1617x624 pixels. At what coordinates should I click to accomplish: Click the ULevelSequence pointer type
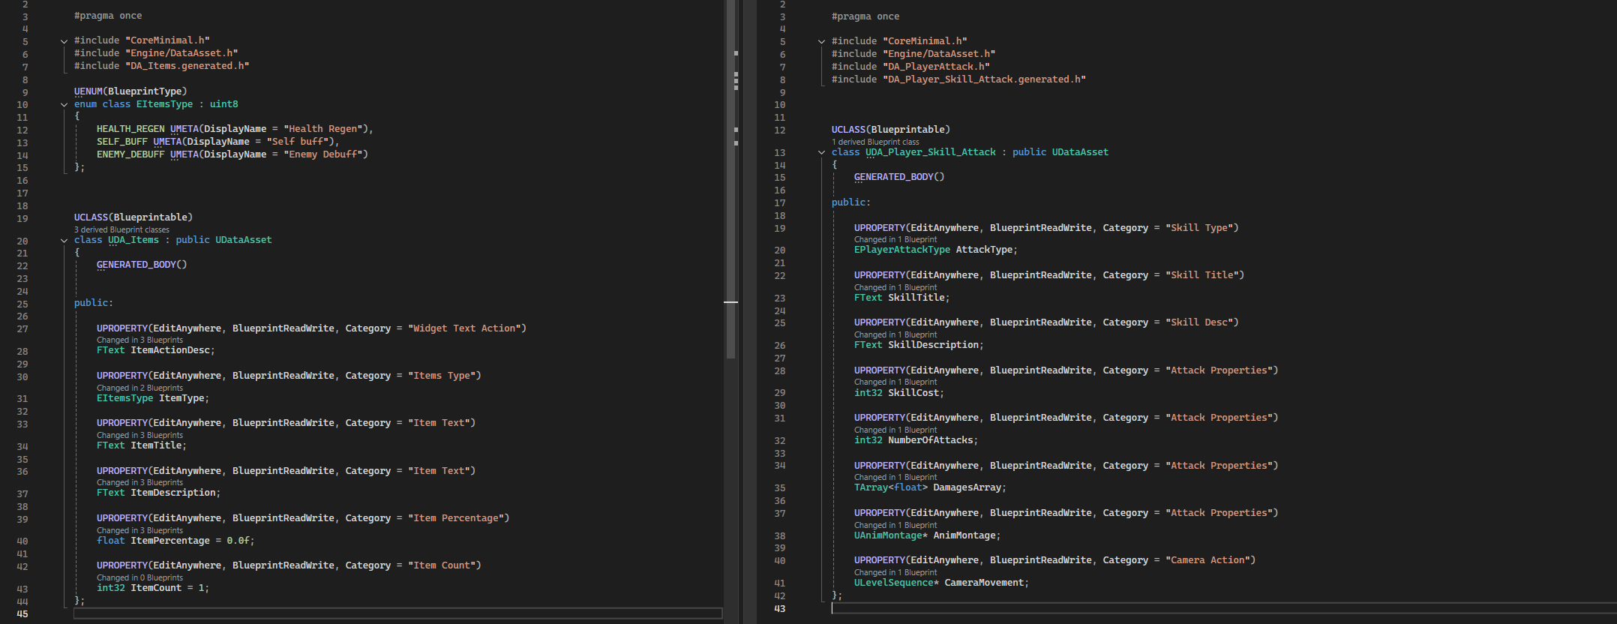(x=895, y=583)
